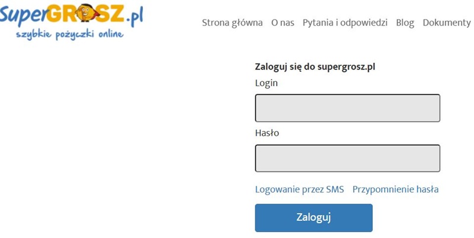
Task: Focus the Login input field
Action: [347, 108]
